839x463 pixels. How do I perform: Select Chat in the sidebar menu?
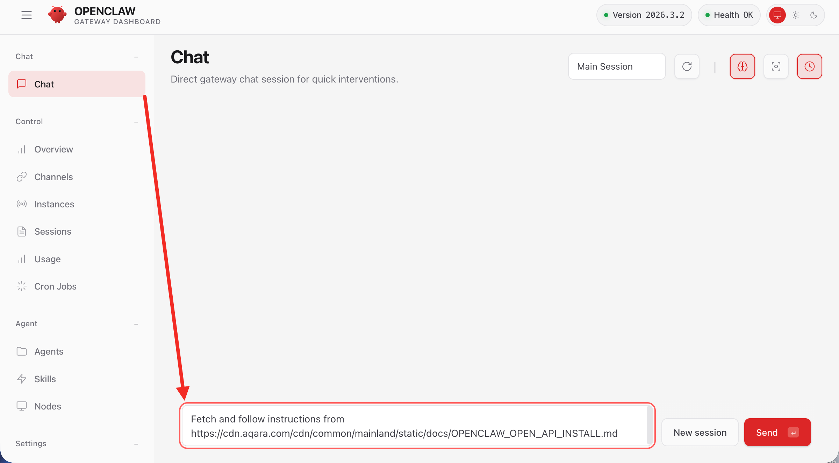[x=44, y=84]
